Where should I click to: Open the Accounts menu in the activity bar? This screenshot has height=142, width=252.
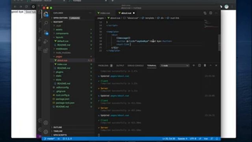pyautogui.click(x=46, y=123)
